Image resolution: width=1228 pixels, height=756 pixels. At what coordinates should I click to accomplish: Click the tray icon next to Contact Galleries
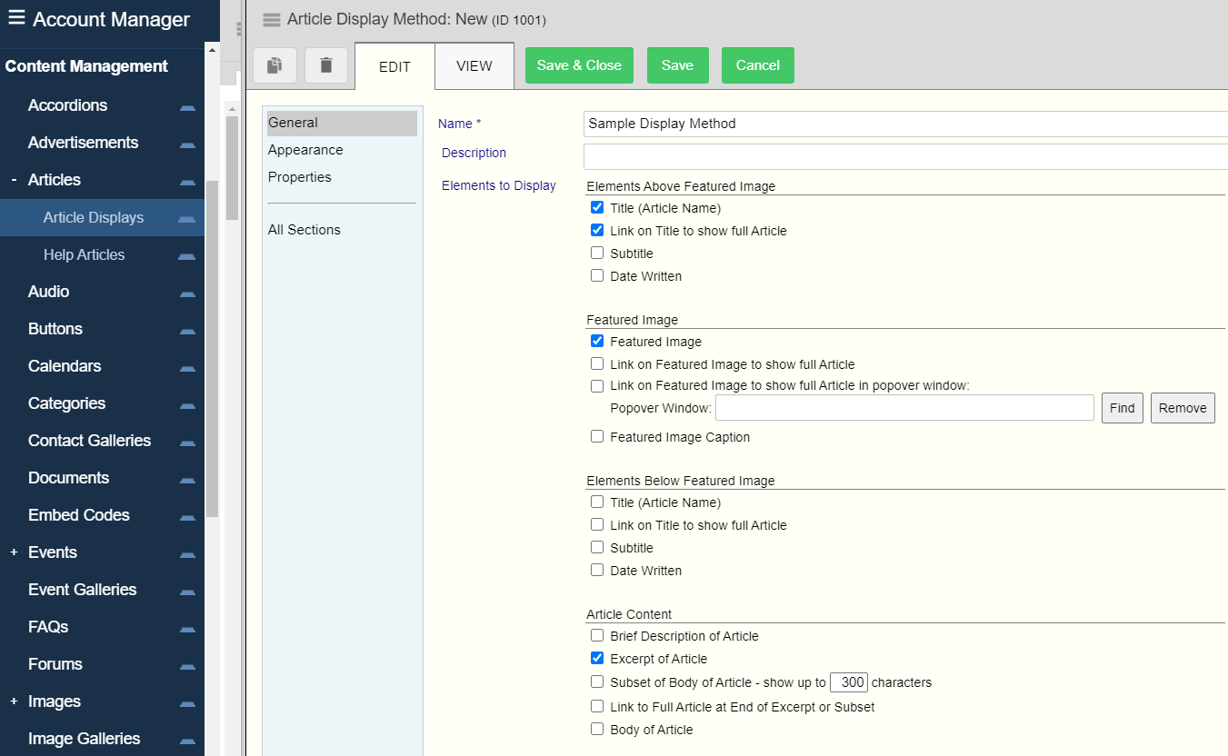[x=187, y=442]
